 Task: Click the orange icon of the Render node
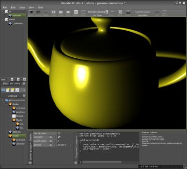point(10,104)
